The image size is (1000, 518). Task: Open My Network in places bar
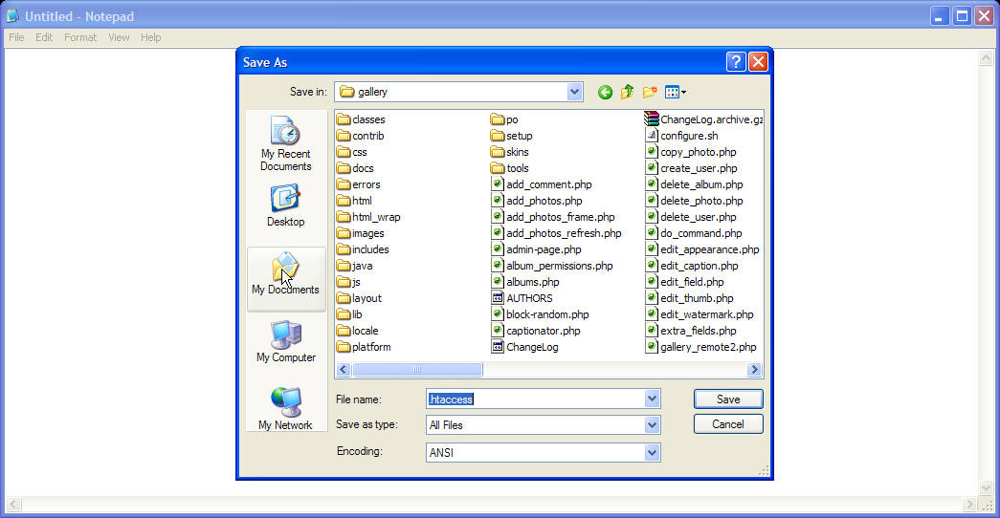(285, 408)
